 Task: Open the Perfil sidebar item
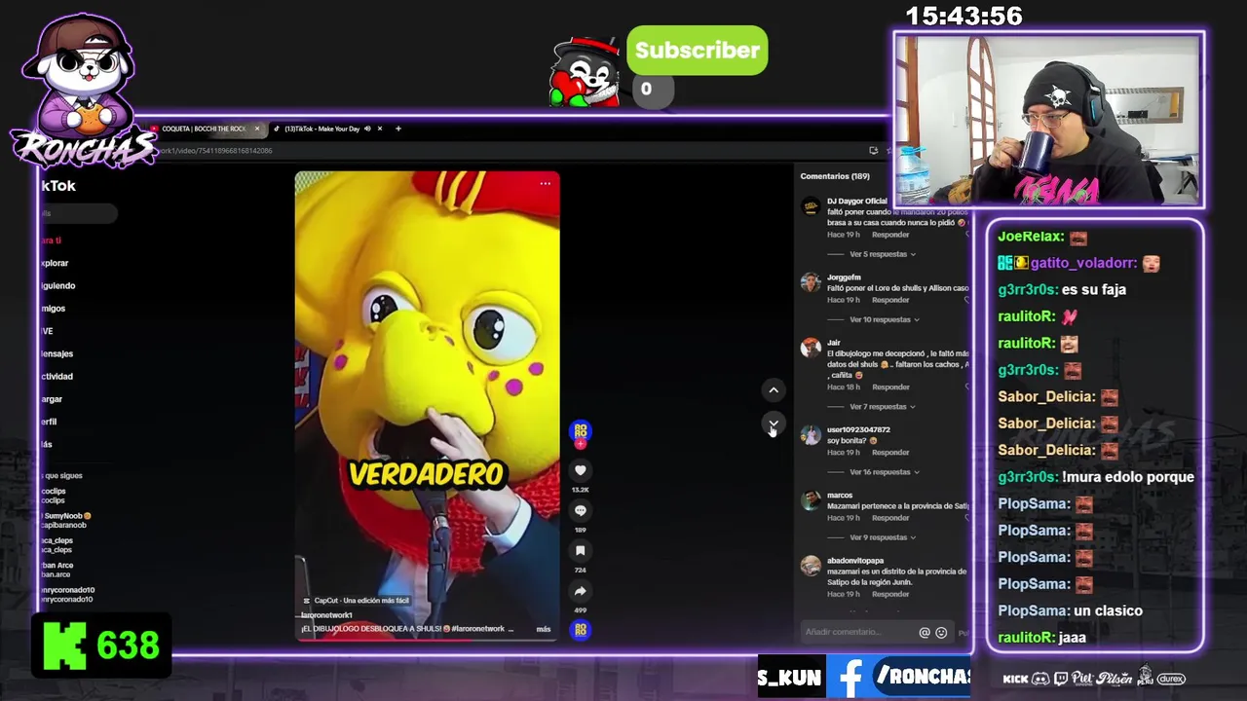(49, 422)
